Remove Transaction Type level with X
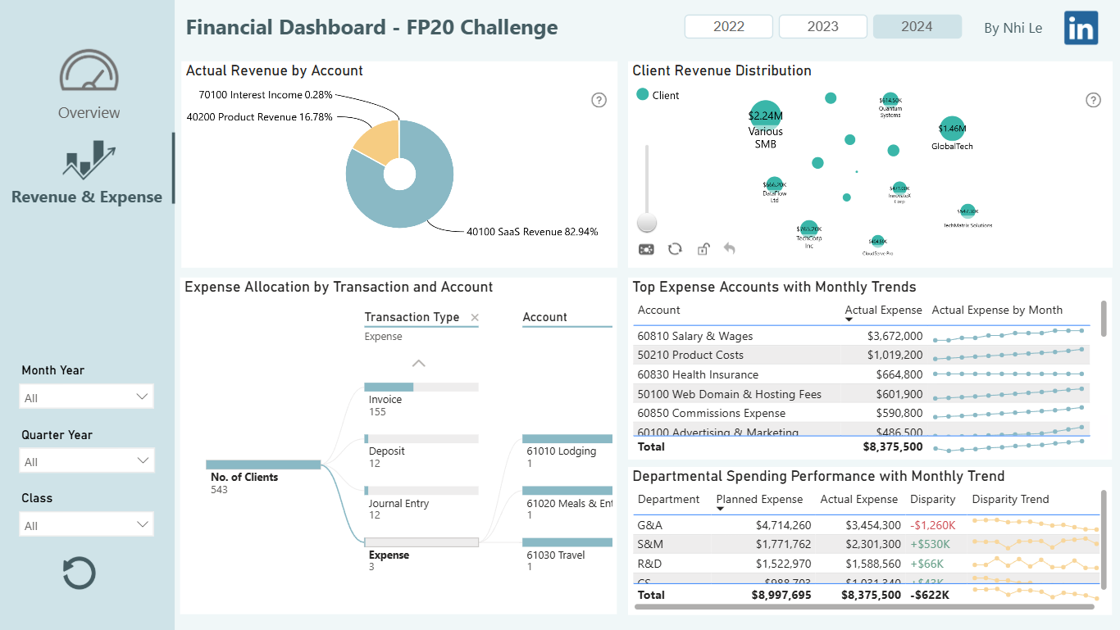Screen dimensions: 1120x630 click(x=474, y=318)
